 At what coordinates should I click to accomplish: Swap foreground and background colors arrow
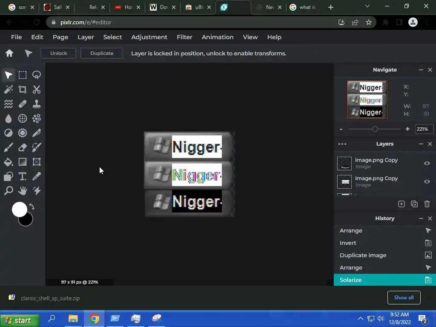coord(32,207)
